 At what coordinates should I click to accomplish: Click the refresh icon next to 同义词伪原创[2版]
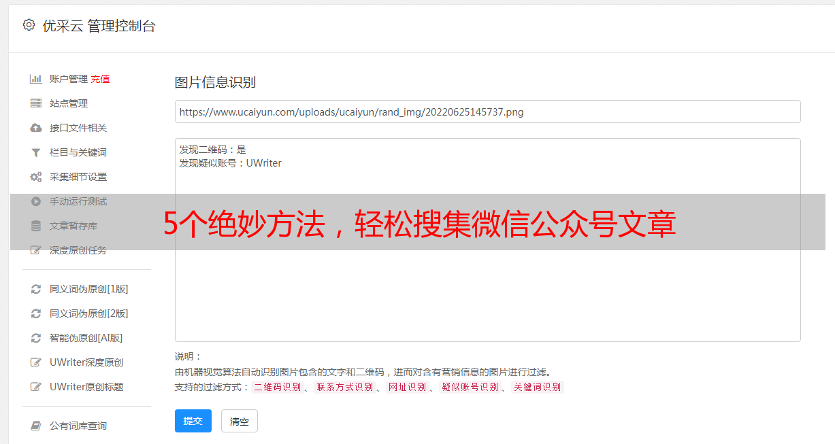pyautogui.click(x=36, y=313)
